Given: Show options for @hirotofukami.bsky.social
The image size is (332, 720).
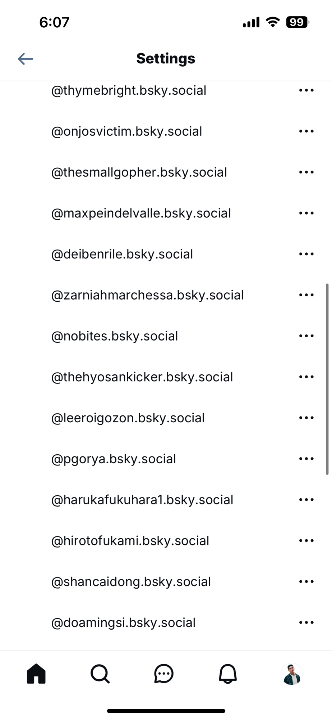Looking at the screenshot, I should click(x=306, y=541).
